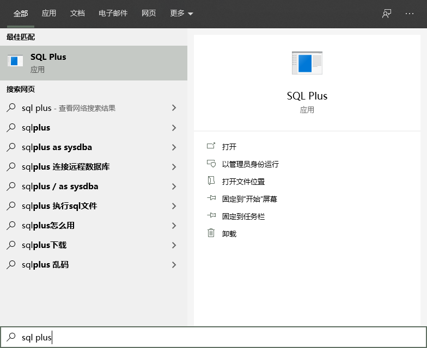Expand the "sqlplus 乱码" chevron
The height and width of the screenshot is (348, 427).
(174, 264)
